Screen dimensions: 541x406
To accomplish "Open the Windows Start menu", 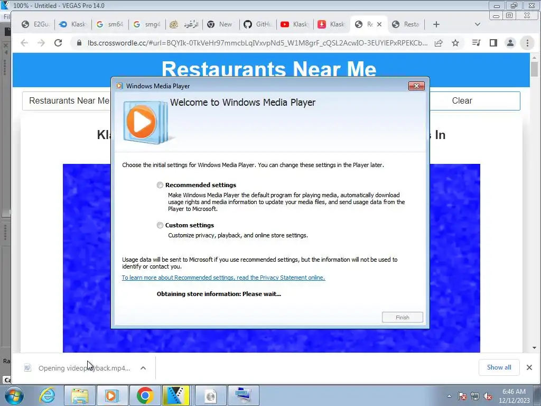I will click(14, 395).
